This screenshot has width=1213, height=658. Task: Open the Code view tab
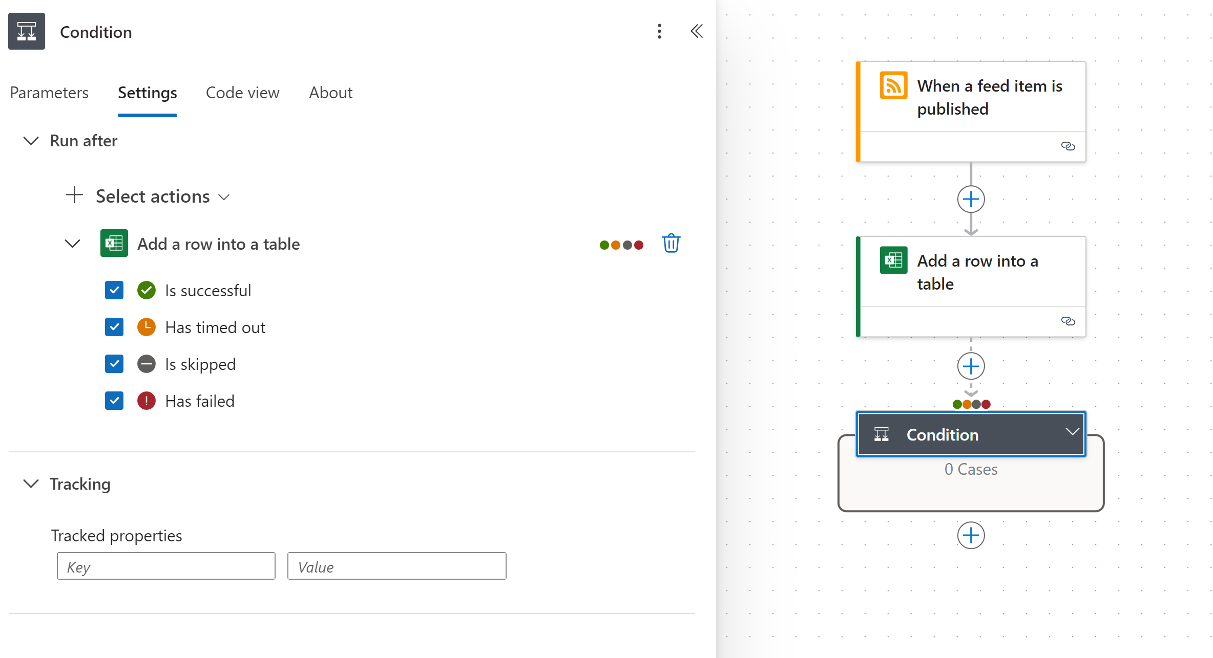click(x=242, y=93)
